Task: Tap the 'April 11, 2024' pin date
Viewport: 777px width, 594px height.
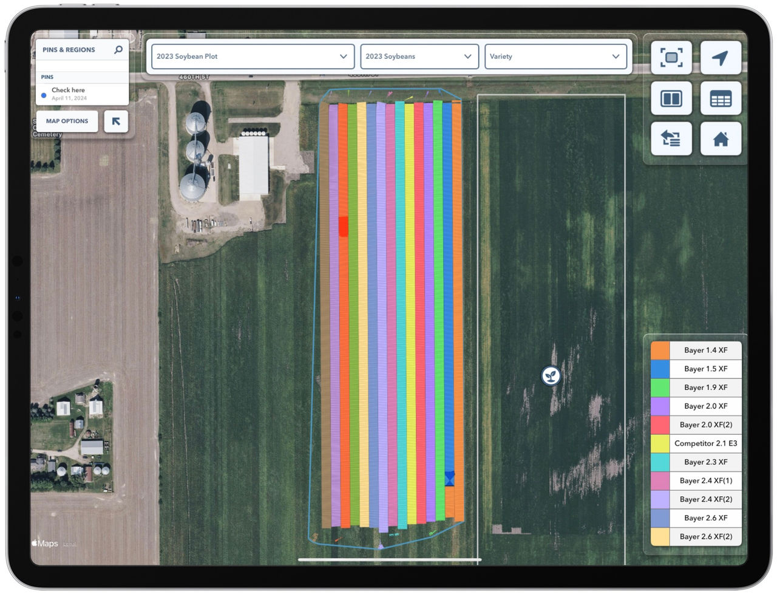Action: pyautogui.click(x=69, y=98)
